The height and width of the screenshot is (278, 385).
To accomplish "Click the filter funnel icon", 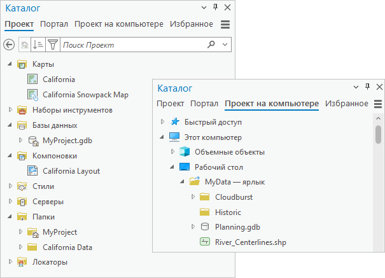I will click(53, 45).
